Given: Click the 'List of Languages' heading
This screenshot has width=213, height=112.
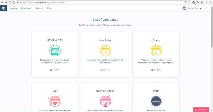Looking at the screenshot, I should coord(105,20).
